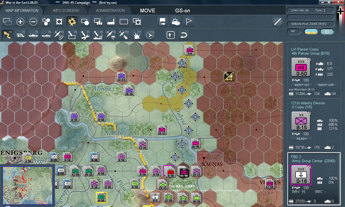345x207 pixels.
Task: Enable REFIT ON for LVI Panzer Corps
Action: click(x=302, y=85)
